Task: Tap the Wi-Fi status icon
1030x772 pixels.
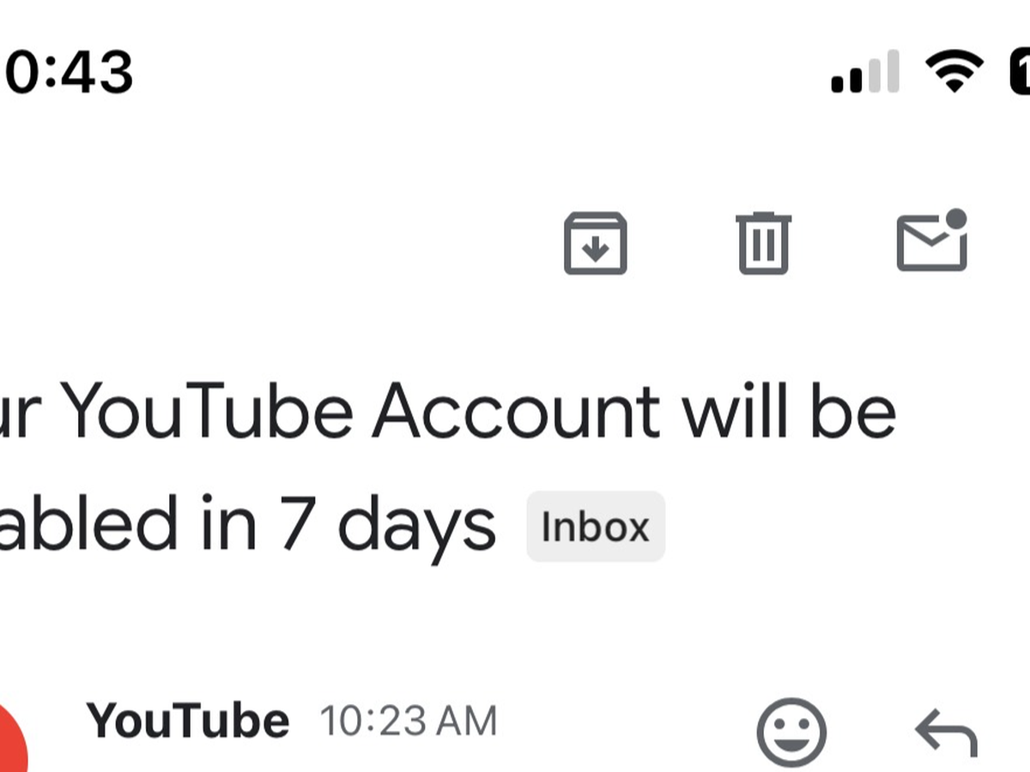Action: (x=954, y=70)
